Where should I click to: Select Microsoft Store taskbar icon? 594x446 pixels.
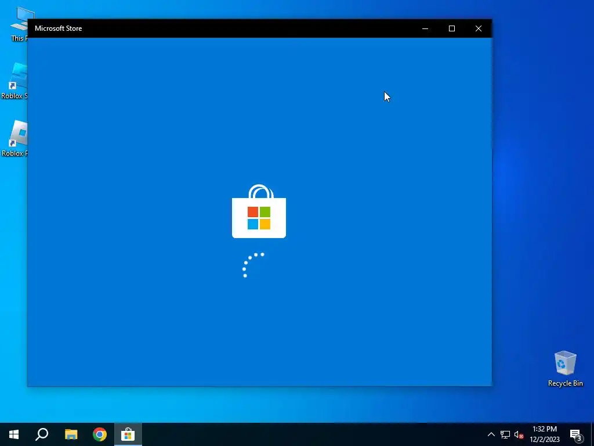coord(128,434)
